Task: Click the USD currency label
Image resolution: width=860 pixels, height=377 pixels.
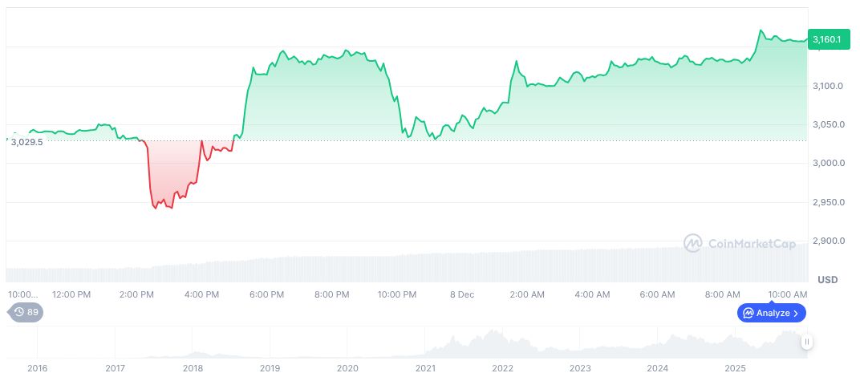Action: (827, 279)
